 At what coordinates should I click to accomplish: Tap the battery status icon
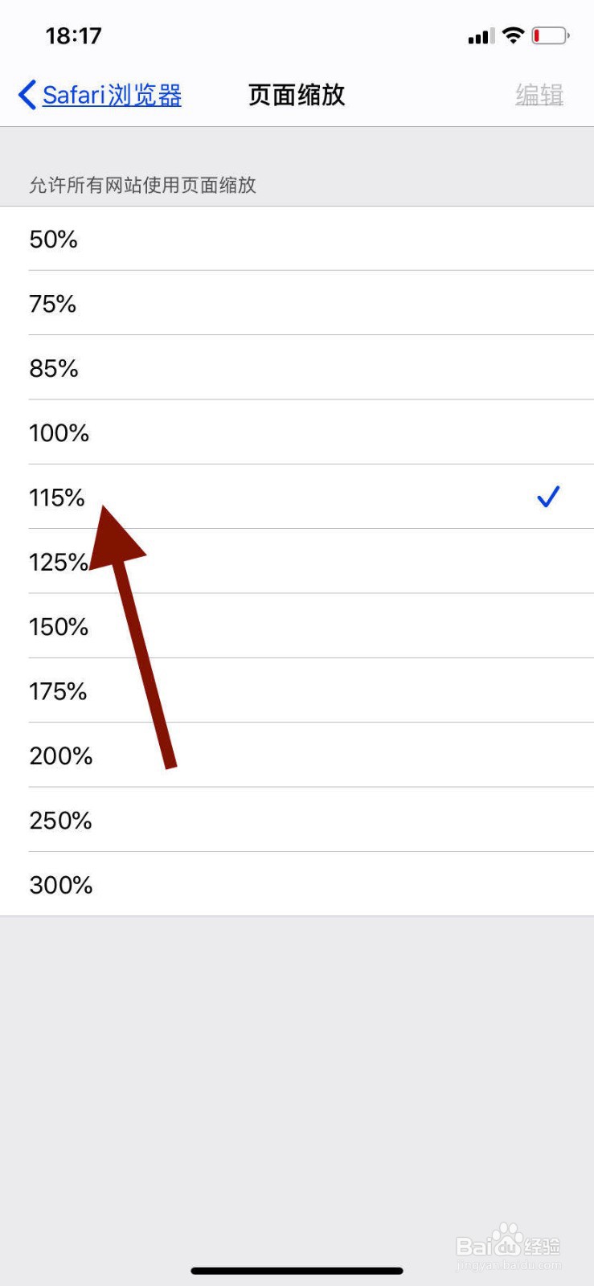pos(551,35)
